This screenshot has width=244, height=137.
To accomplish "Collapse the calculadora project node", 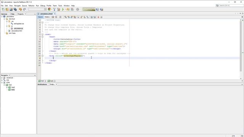I will click(x=2, y=16).
